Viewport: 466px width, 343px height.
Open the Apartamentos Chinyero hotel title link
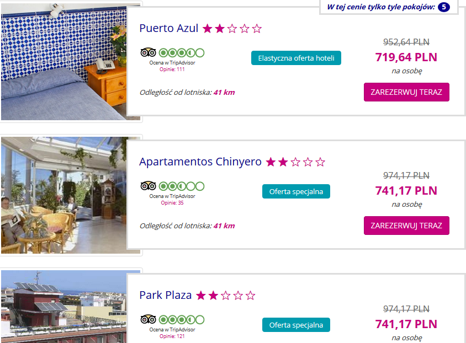click(x=200, y=162)
